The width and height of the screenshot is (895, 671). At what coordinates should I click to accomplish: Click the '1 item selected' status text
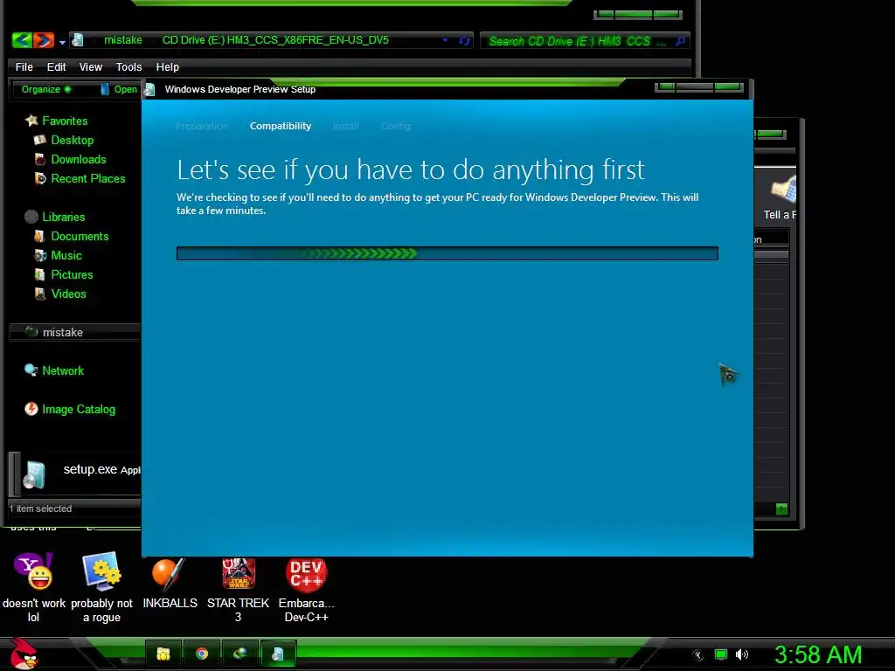pos(40,508)
